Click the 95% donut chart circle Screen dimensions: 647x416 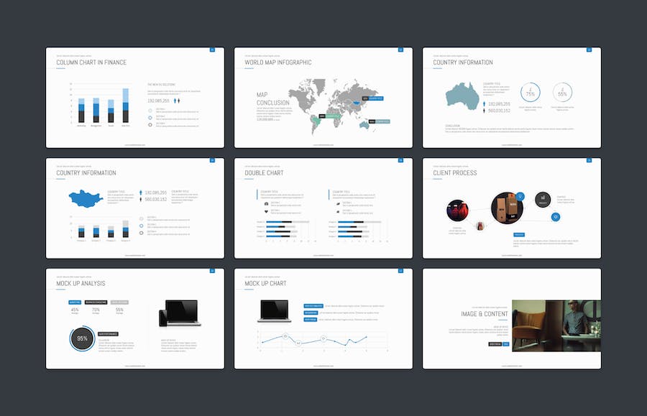click(83, 338)
